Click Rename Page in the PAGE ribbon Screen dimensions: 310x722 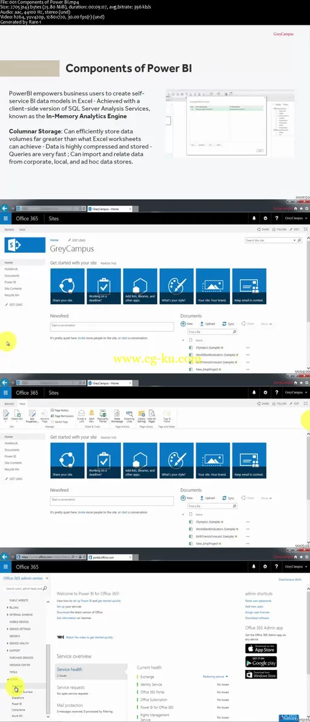(45, 416)
